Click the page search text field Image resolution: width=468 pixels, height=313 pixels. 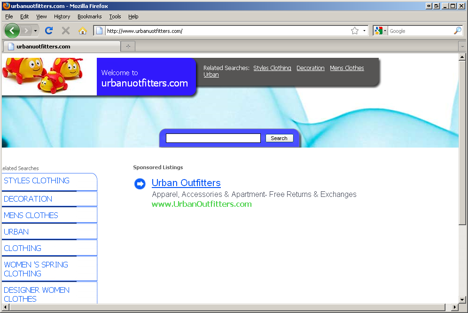pyautogui.click(x=213, y=138)
